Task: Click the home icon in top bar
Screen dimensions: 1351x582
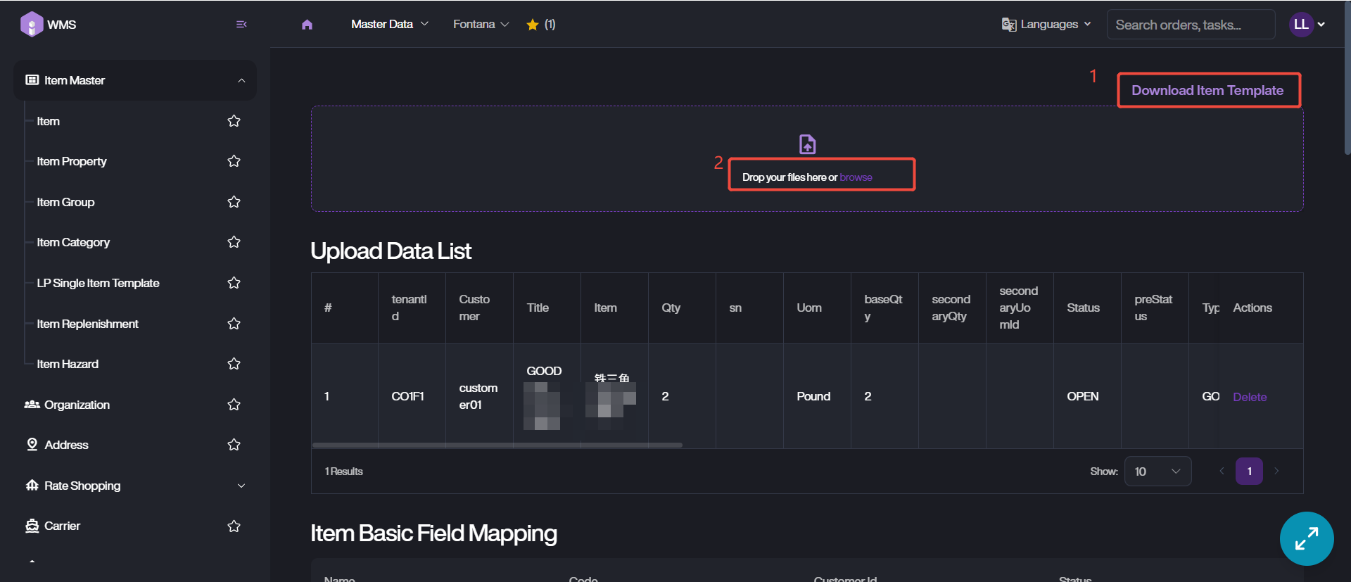Action: [x=307, y=25]
